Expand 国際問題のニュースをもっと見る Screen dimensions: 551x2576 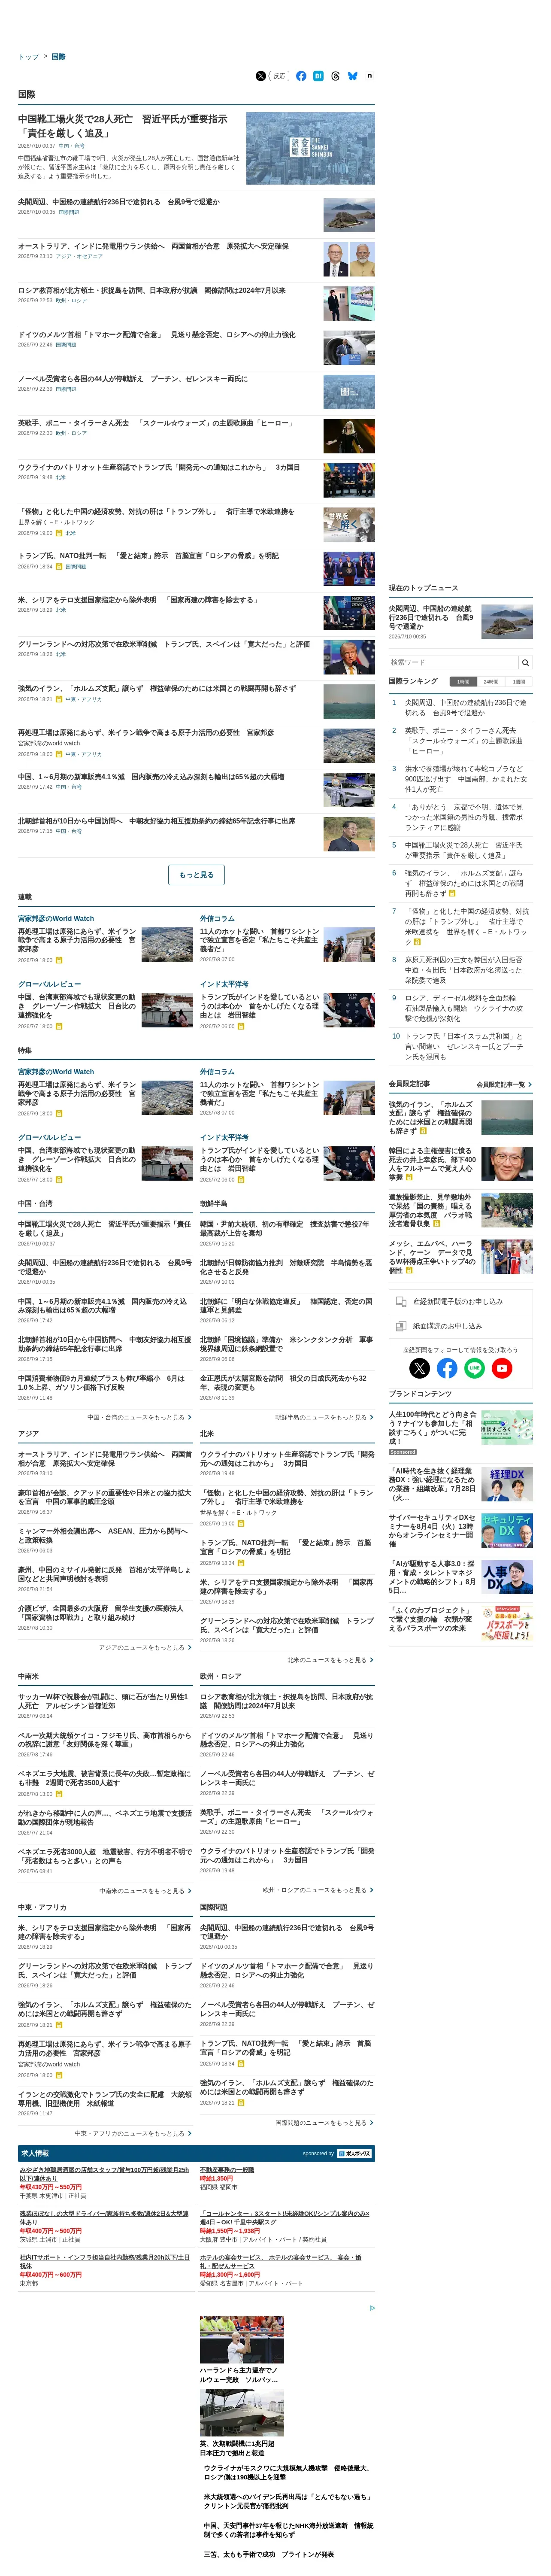[x=325, y=2122]
